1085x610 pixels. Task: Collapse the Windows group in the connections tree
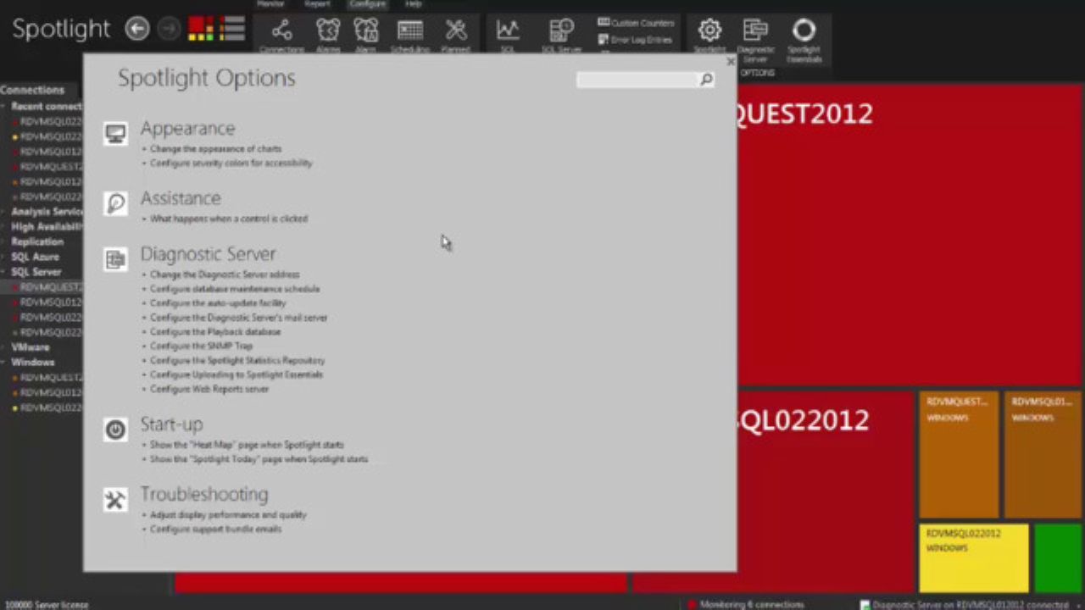point(6,362)
